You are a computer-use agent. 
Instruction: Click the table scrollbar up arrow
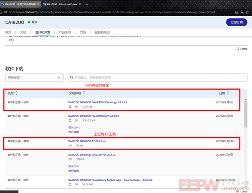pyautogui.click(x=246, y=100)
